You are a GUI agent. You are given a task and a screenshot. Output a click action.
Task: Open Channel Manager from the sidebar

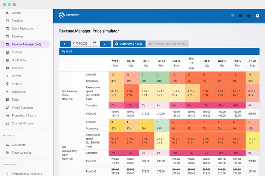pos(23,124)
